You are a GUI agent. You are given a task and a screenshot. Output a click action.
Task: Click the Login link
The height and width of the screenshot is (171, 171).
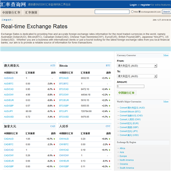point(133,5)
